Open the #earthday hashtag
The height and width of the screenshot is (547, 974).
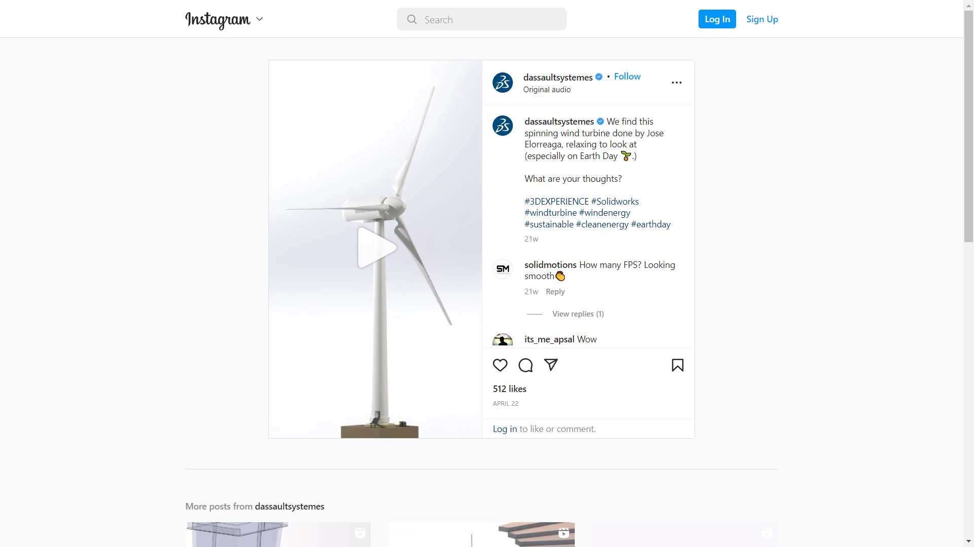[650, 224]
